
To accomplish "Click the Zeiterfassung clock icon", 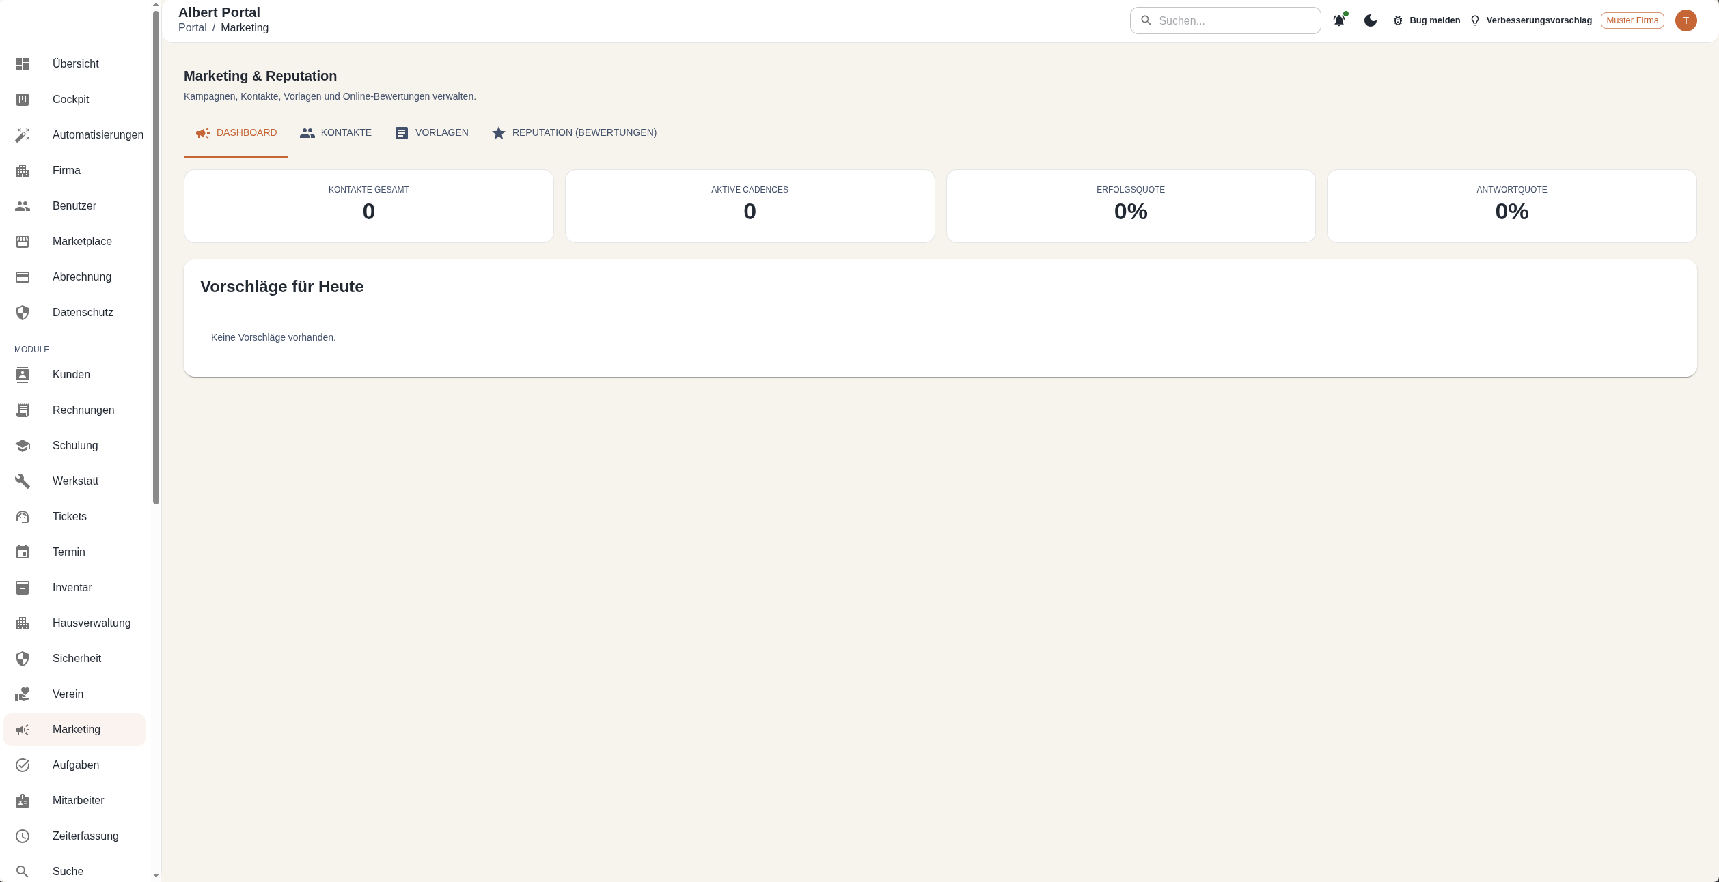I will coord(23,836).
